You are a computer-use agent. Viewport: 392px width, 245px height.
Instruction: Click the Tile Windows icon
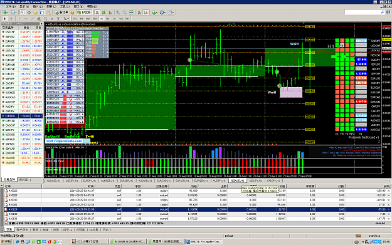tap(131, 13)
